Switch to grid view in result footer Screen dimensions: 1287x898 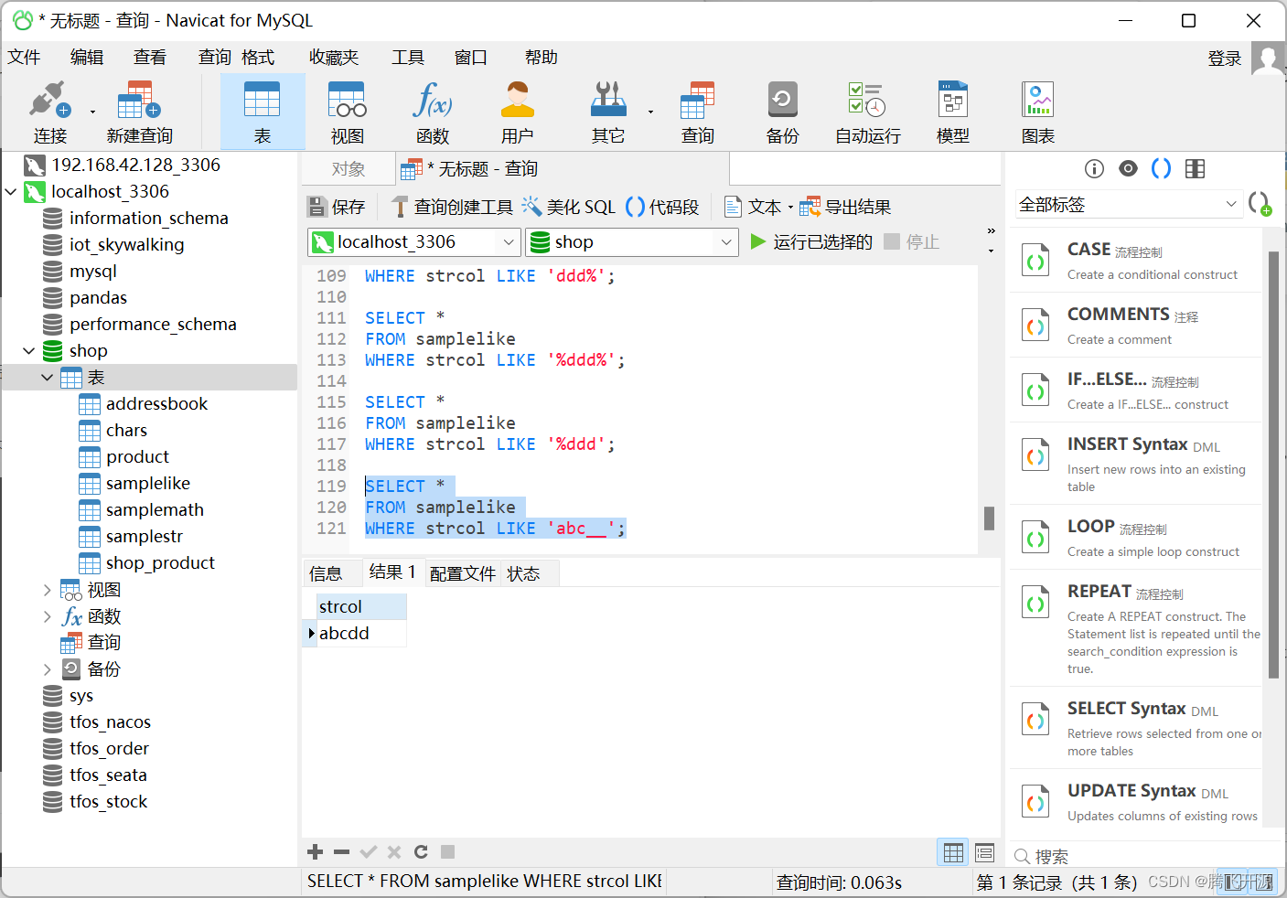[x=953, y=852]
